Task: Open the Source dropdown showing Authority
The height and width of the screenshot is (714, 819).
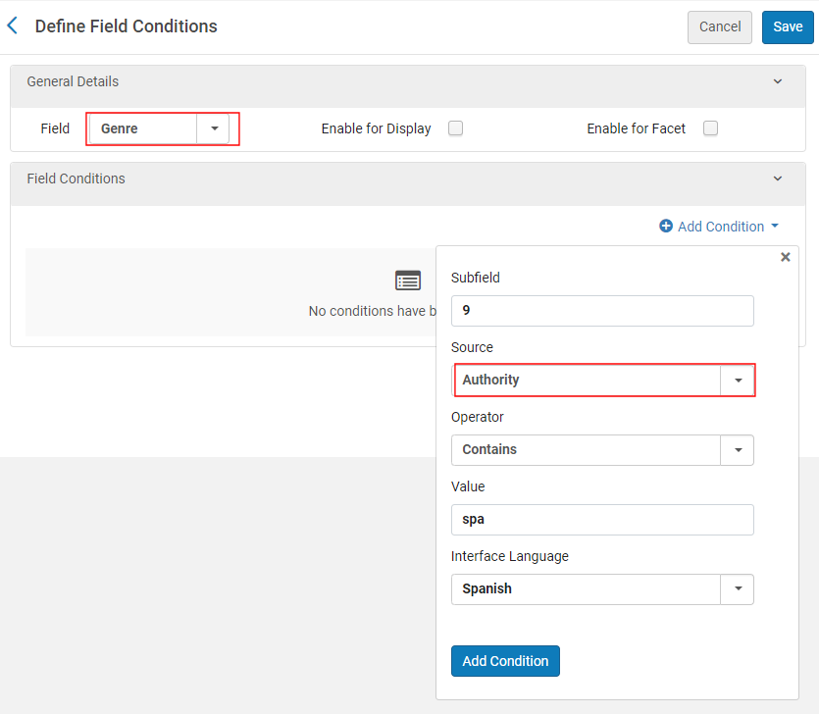Action: pyautogui.click(x=737, y=381)
